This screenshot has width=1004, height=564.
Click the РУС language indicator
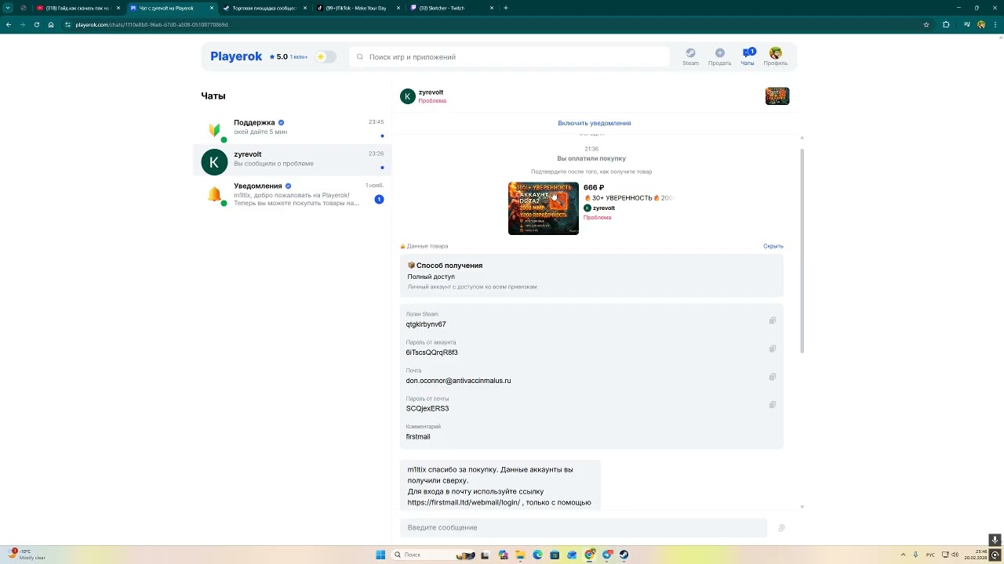930,555
